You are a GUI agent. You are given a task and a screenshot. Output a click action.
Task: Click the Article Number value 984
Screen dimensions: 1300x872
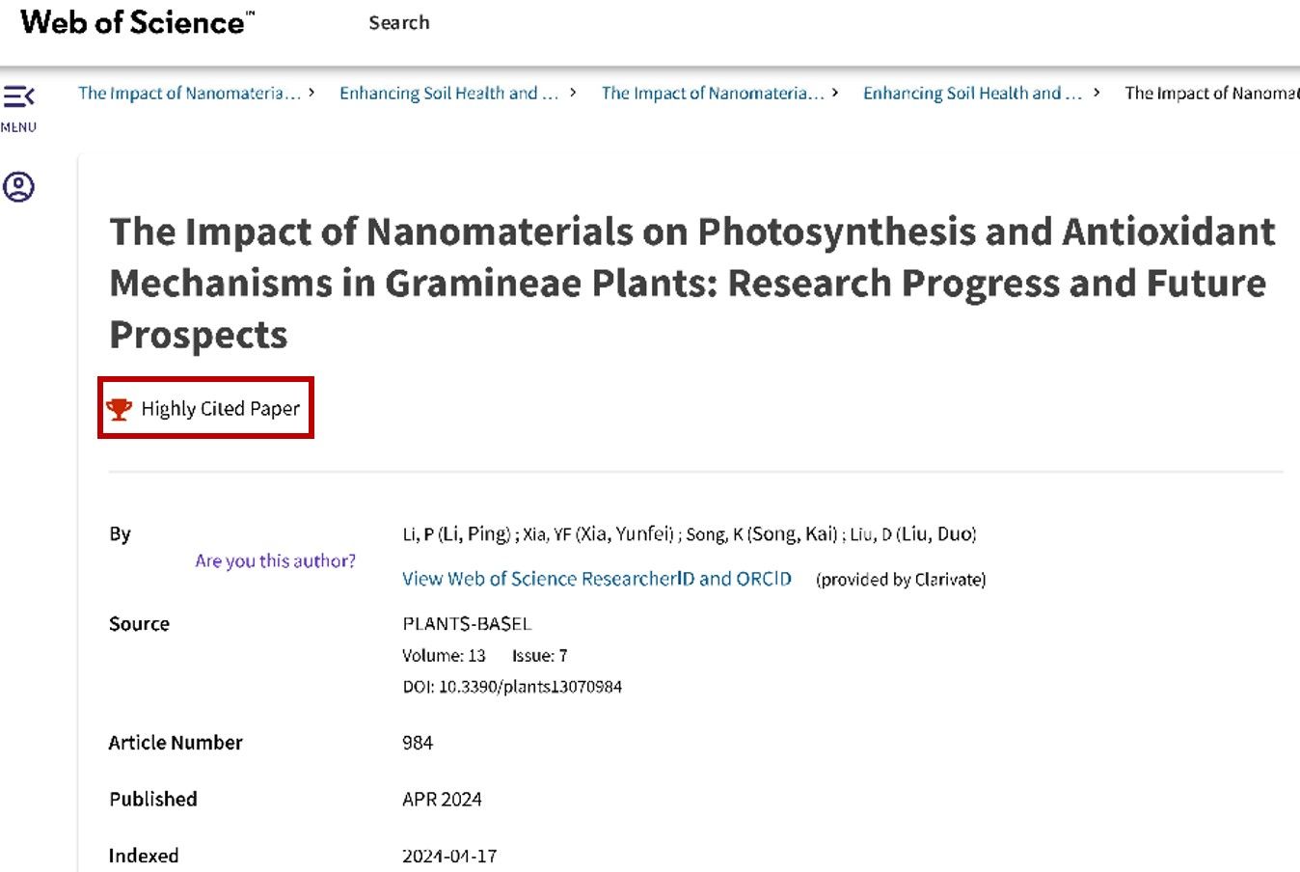[x=418, y=743]
